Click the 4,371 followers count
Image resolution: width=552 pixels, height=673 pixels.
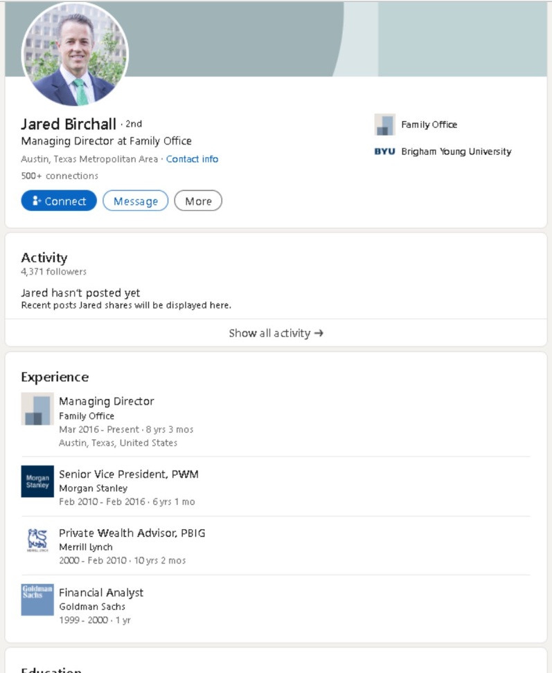pyautogui.click(x=53, y=271)
